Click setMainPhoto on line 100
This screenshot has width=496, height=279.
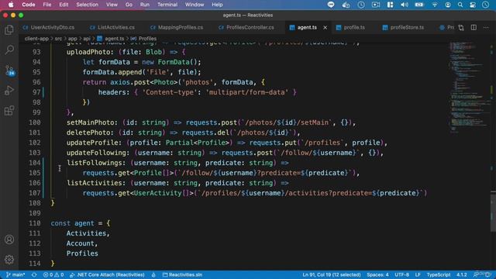pyautogui.click(x=91, y=122)
